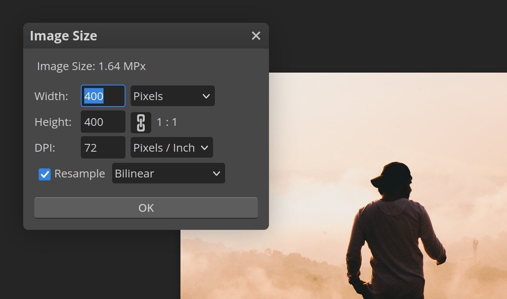Click the Resample text label

pos(79,174)
